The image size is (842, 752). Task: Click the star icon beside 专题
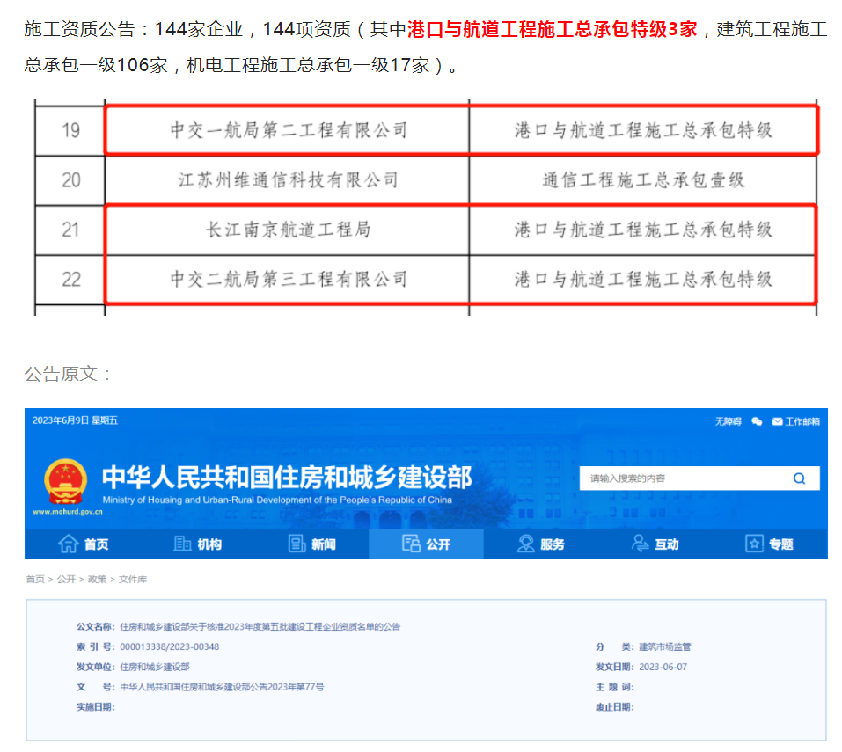[x=754, y=544]
